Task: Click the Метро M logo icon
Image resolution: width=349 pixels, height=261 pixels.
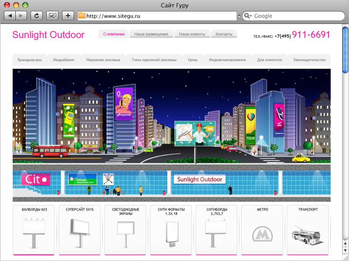Action: pos(263,234)
